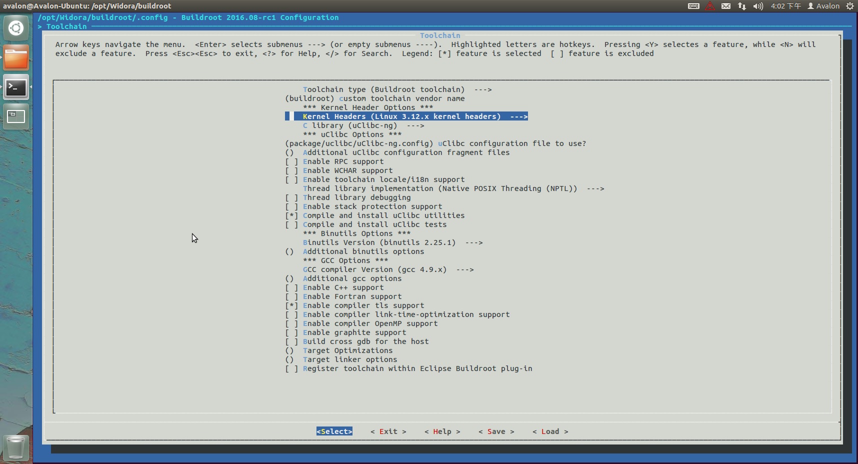
Task: Toggle Enable WCHAR support
Action: [339, 170]
